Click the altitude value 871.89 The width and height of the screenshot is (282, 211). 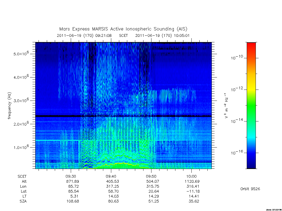[x=72, y=181]
